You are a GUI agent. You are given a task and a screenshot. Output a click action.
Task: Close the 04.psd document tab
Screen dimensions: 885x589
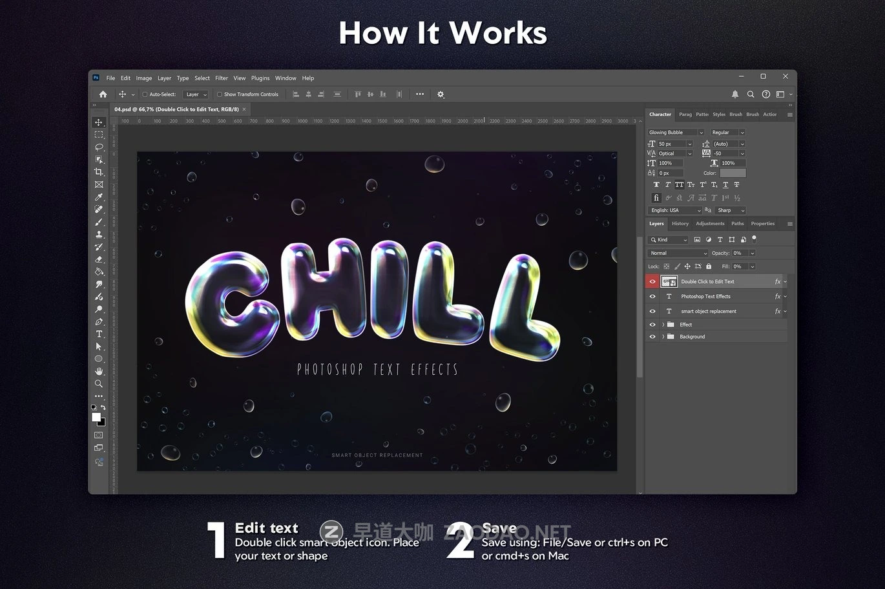pos(244,110)
